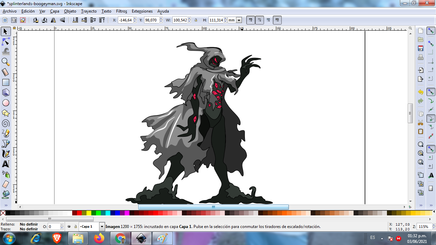Select the Paint bucket tool
The height and width of the screenshot is (245, 436).
click(x=5, y=195)
